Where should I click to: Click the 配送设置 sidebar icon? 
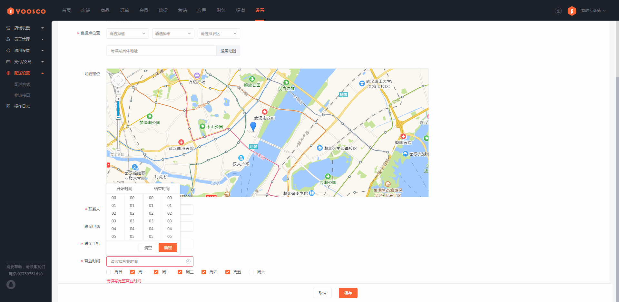(8, 73)
